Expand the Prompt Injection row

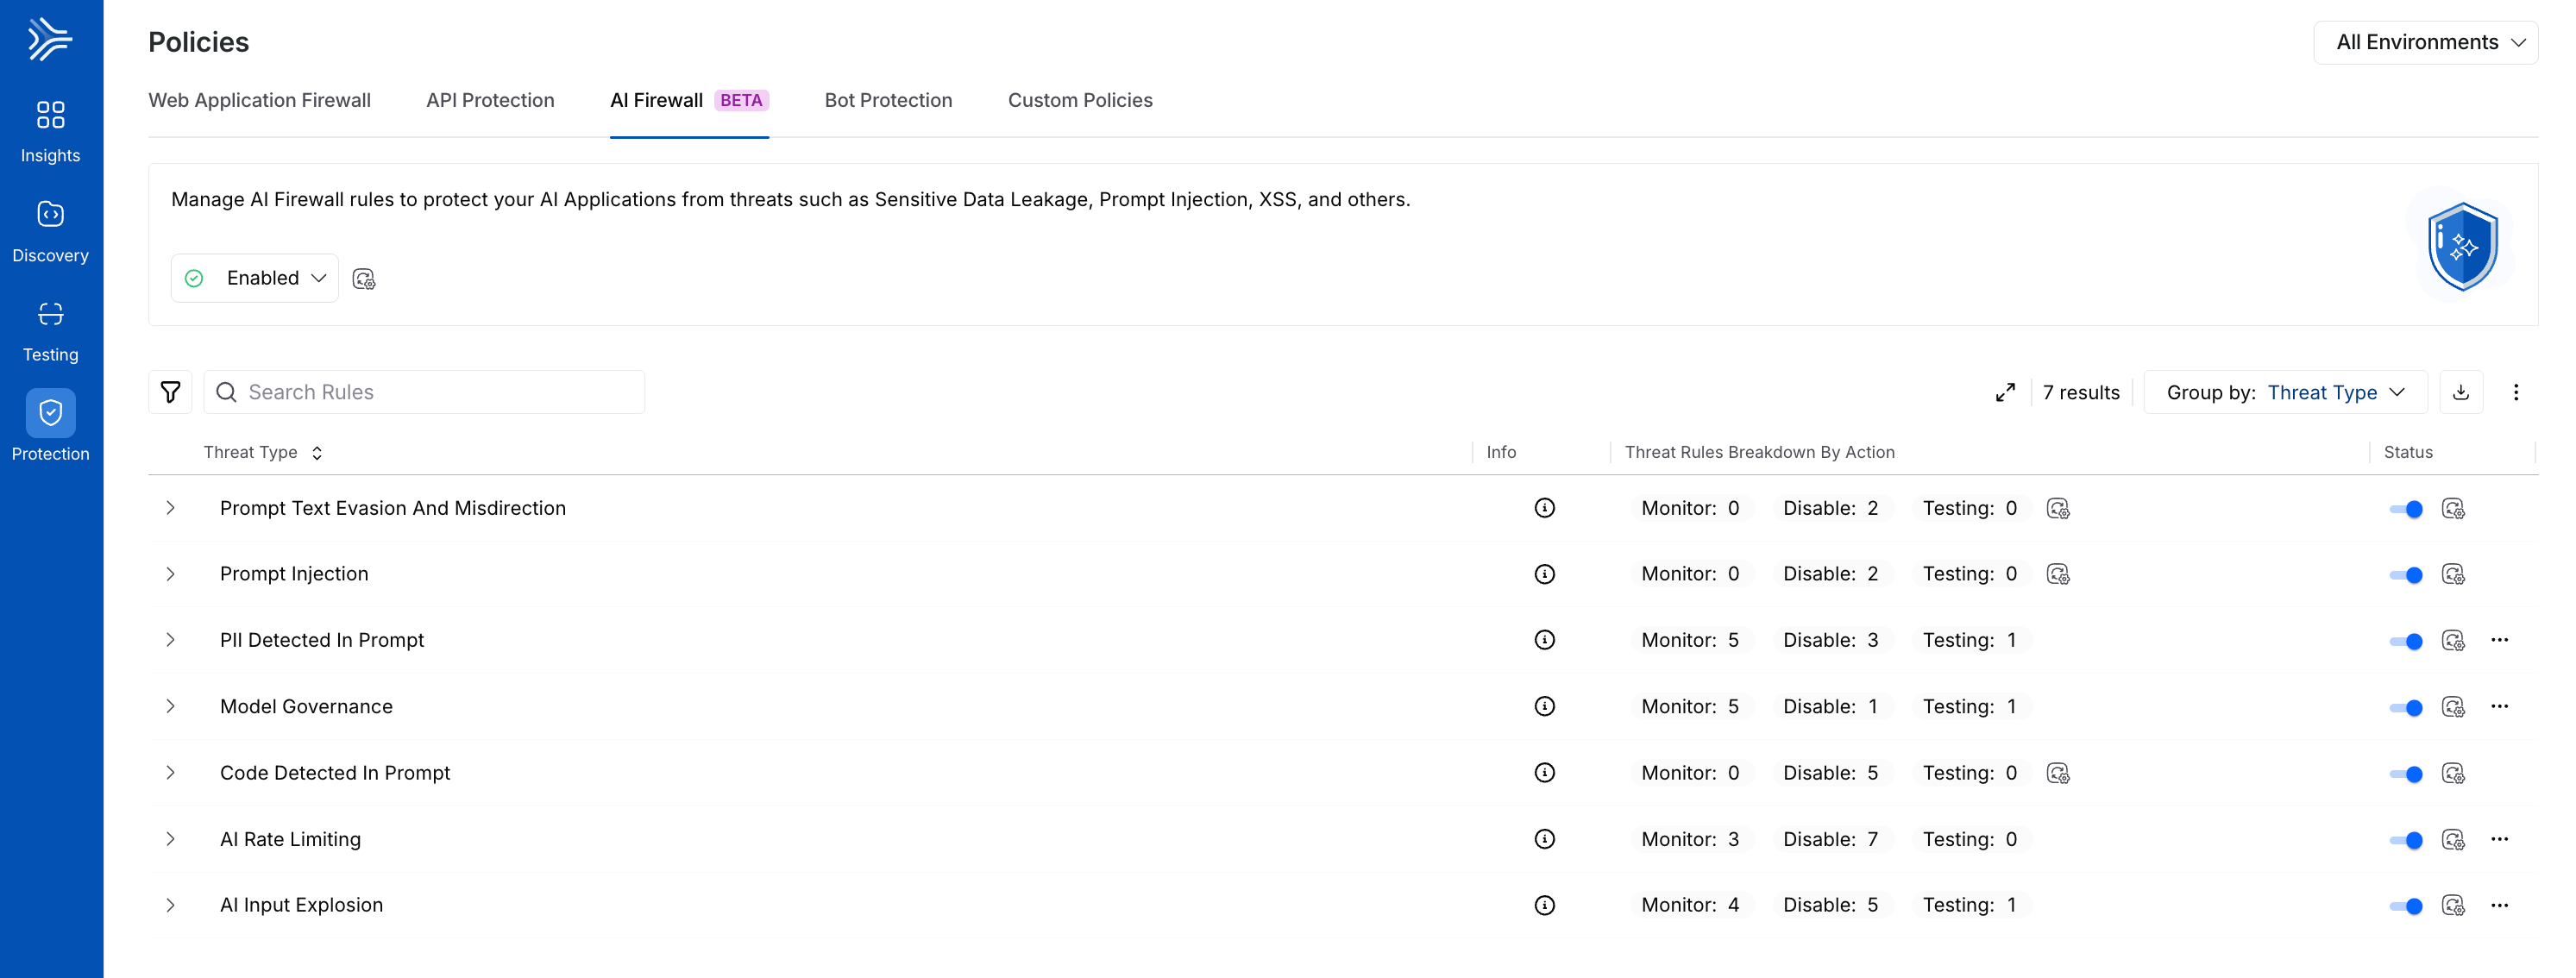(x=170, y=574)
